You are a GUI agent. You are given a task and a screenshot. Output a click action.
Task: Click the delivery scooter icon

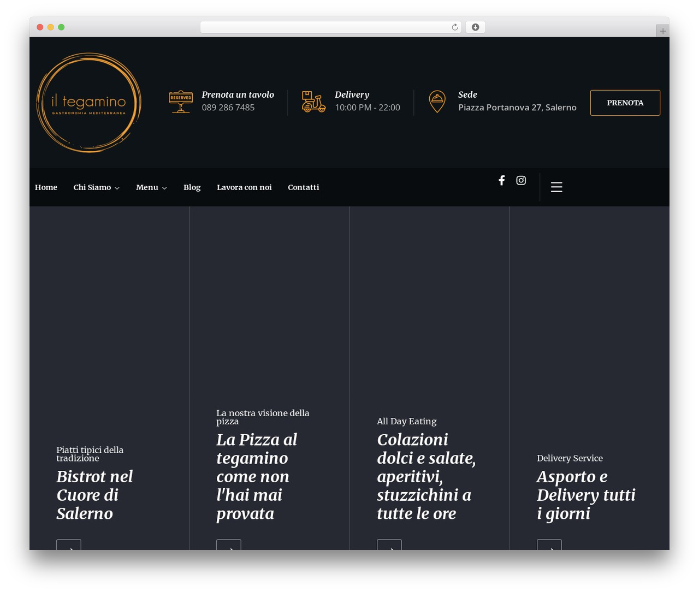click(x=314, y=102)
